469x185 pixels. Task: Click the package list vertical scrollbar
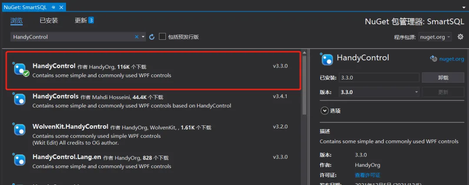point(304,86)
